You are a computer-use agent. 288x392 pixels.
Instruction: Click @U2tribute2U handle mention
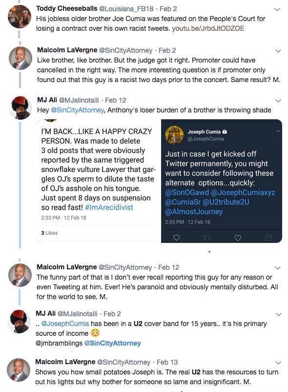pos(226,202)
